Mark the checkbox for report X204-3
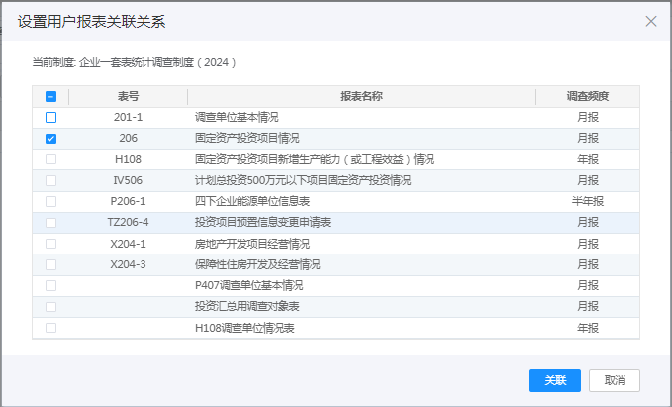The height and width of the screenshot is (407, 672). coord(50,264)
